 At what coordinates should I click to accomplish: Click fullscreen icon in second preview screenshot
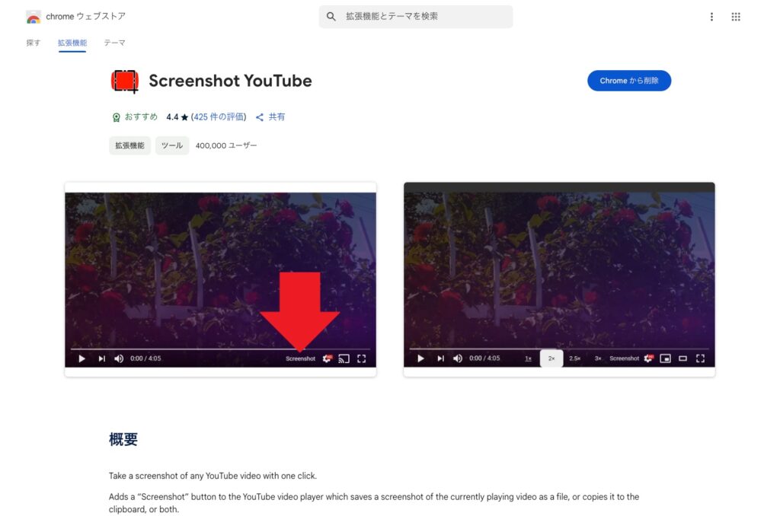tap(701, 358)
